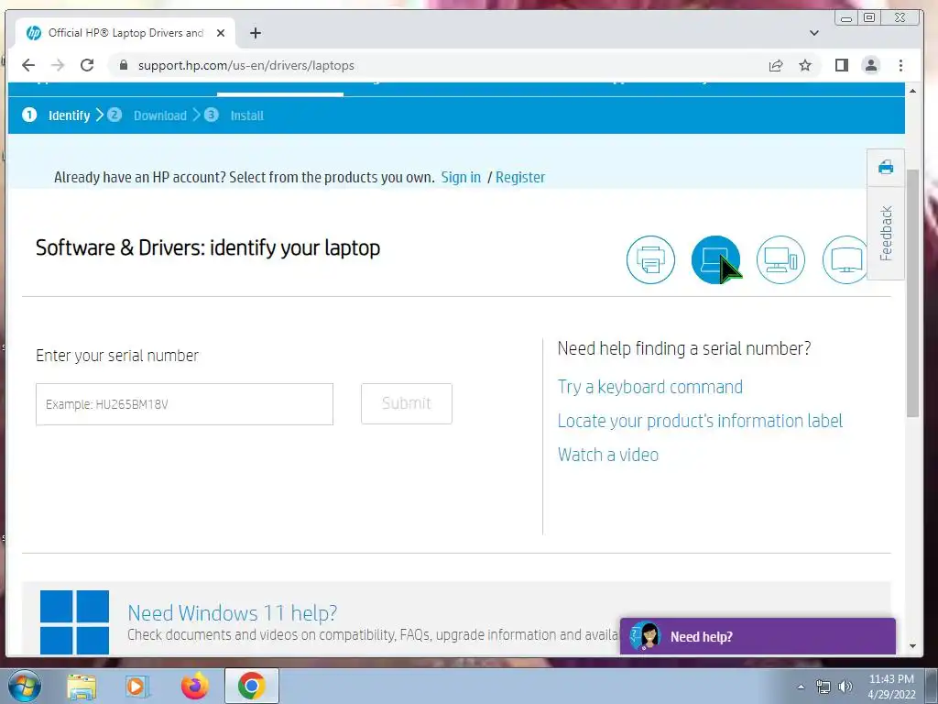Click the Chrome forward arrow

(x=58, y=65)
